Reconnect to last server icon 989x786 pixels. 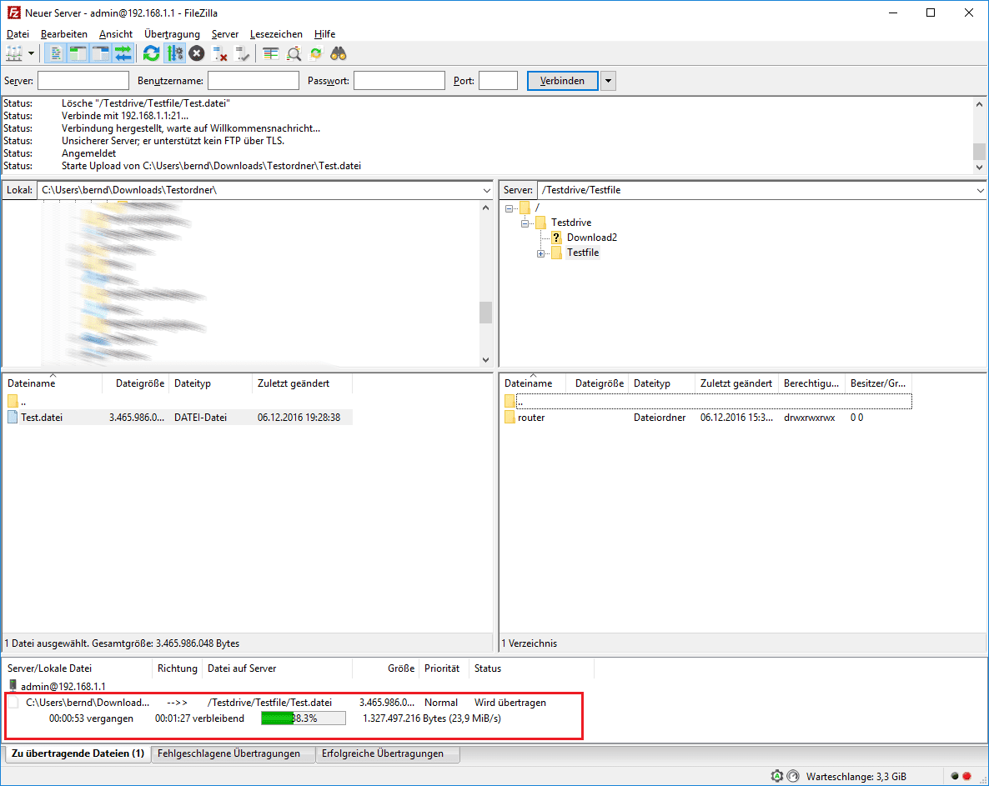(242, 53)
